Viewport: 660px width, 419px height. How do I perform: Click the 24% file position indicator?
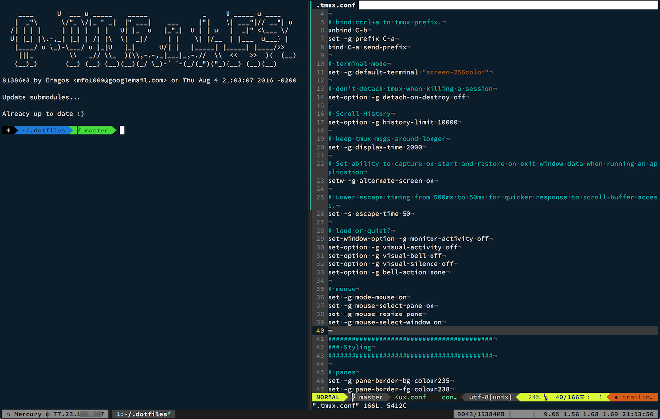(x=534, y=397)
